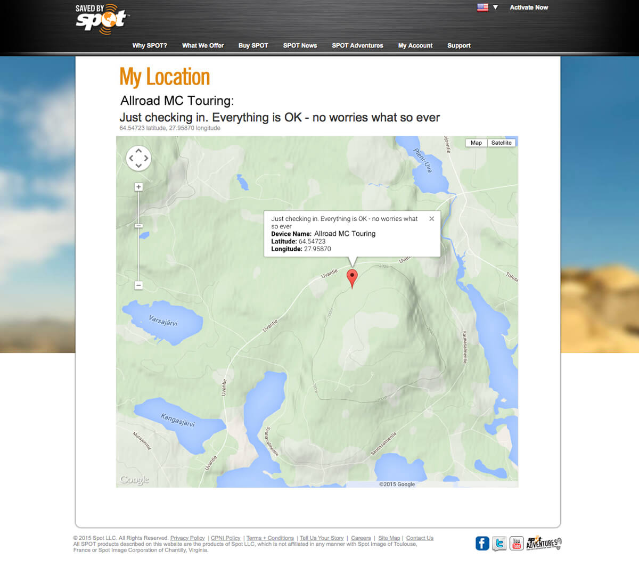Open the Twitter page icon
The width and height of the screenshot is (639, 567).
pyautogui.click(x=499, y=543)
